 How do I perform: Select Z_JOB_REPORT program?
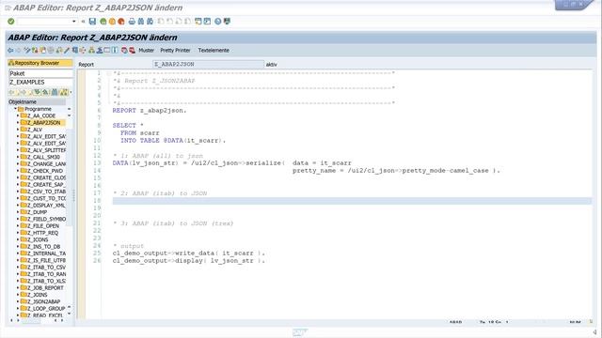(45, 288)
